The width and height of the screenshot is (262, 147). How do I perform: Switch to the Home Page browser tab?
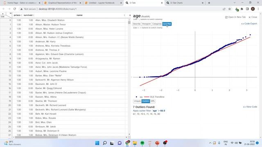[22, 3]
